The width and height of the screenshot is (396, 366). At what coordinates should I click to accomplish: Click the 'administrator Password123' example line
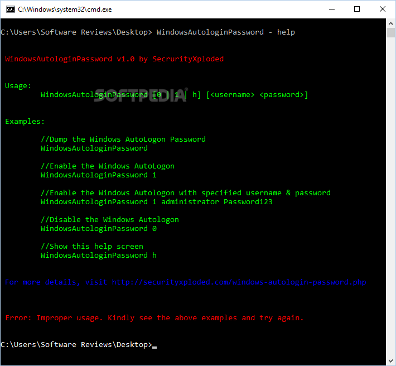point(157,202)
